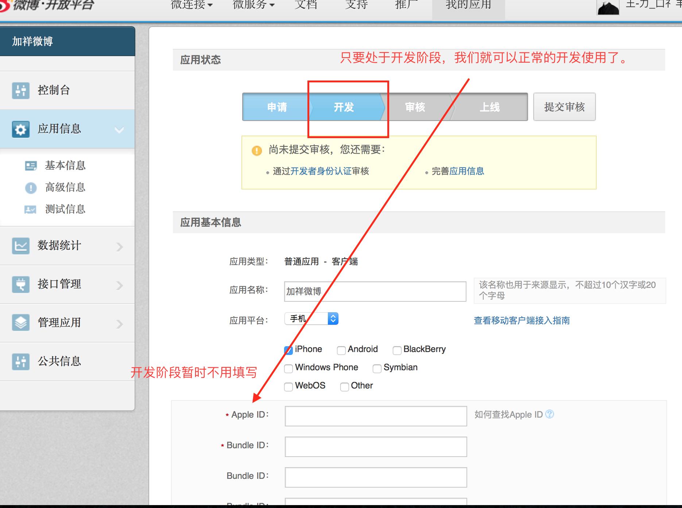Viewport: 682px width, 508px height.
Task: Focus the required Bundle ID input field
Action: 376,447
